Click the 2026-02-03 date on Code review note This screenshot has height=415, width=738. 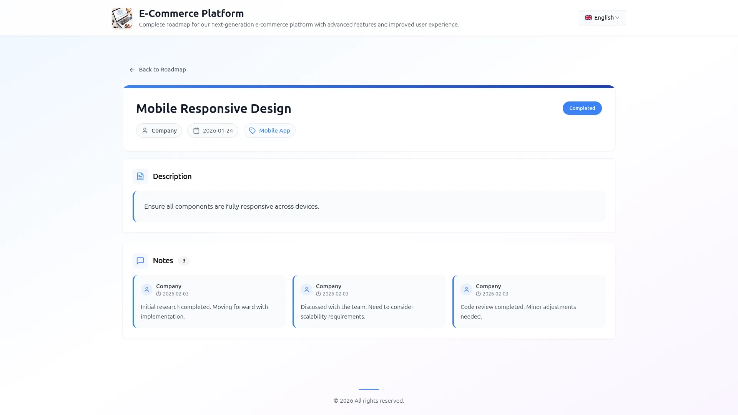click(495, 294)
